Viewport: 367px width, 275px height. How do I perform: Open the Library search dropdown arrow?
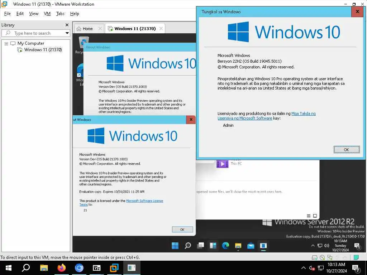coord(67,33)
